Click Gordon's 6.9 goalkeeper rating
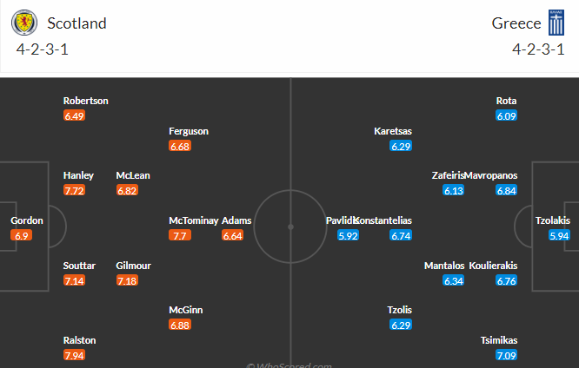The height and width of the screenshot is (368, 579). click(22, 235)
